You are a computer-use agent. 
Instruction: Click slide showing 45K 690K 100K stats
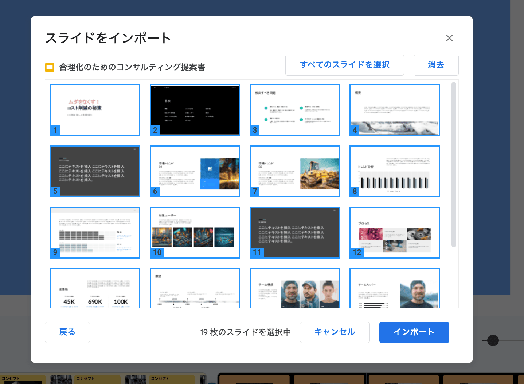[95, 288]
